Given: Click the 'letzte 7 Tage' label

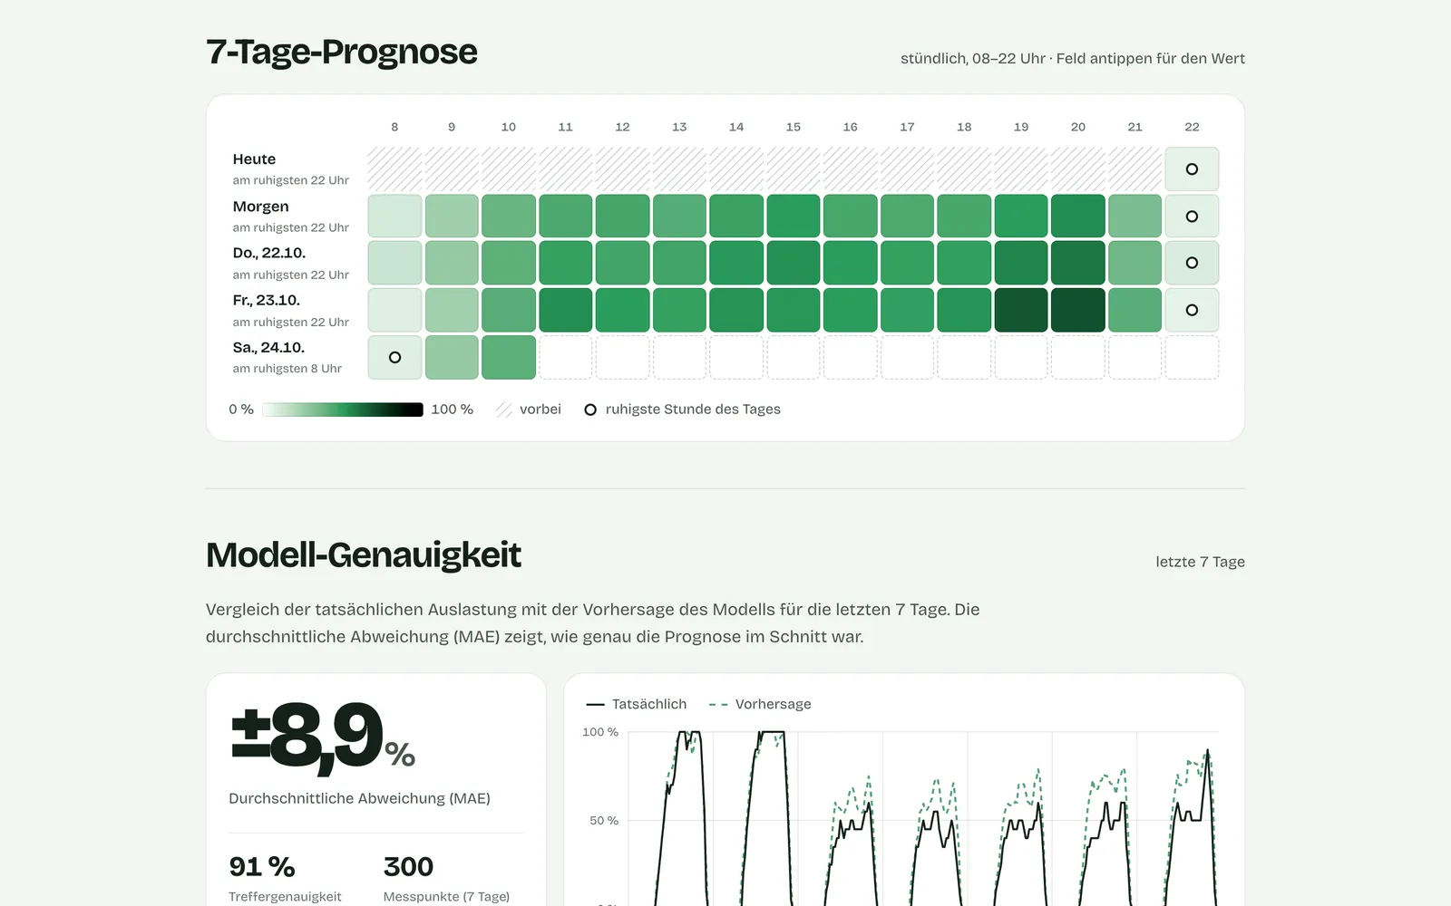Looking at the screenshot, I should coord(1200,562).
